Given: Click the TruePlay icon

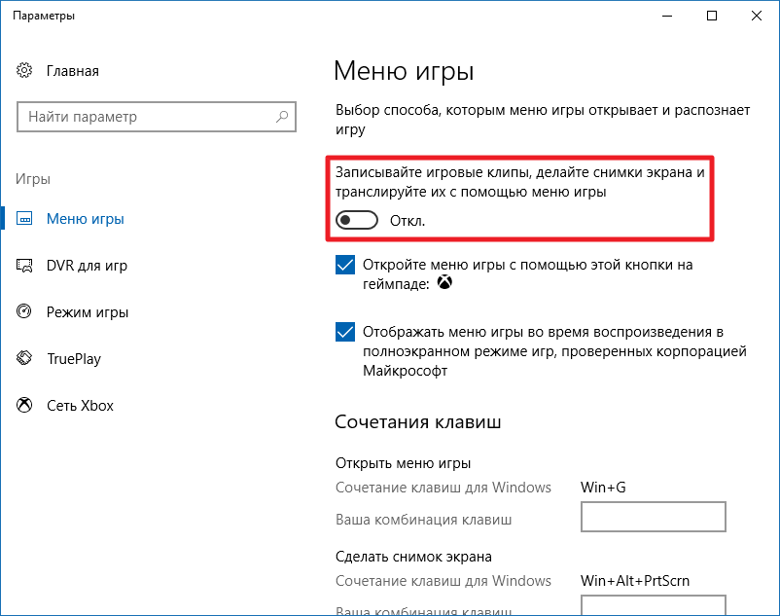Looking at the screenshot, I should 25,359.
